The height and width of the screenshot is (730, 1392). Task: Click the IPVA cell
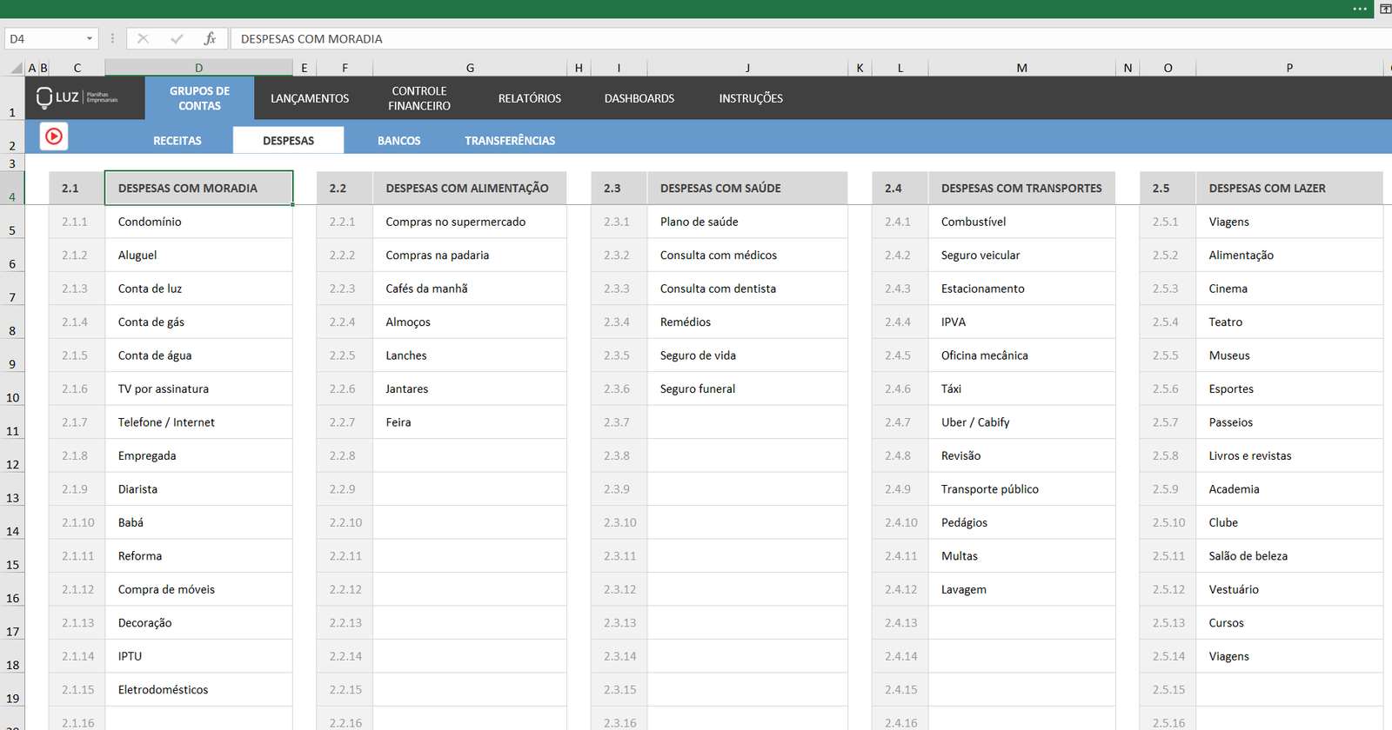point(1021,322)
